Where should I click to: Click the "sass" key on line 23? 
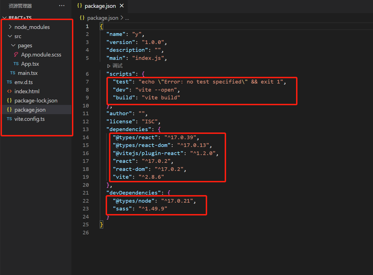(122, 209)
